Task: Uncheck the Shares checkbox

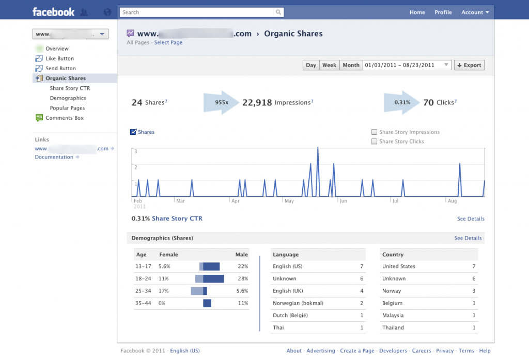Action: [133, 132]
